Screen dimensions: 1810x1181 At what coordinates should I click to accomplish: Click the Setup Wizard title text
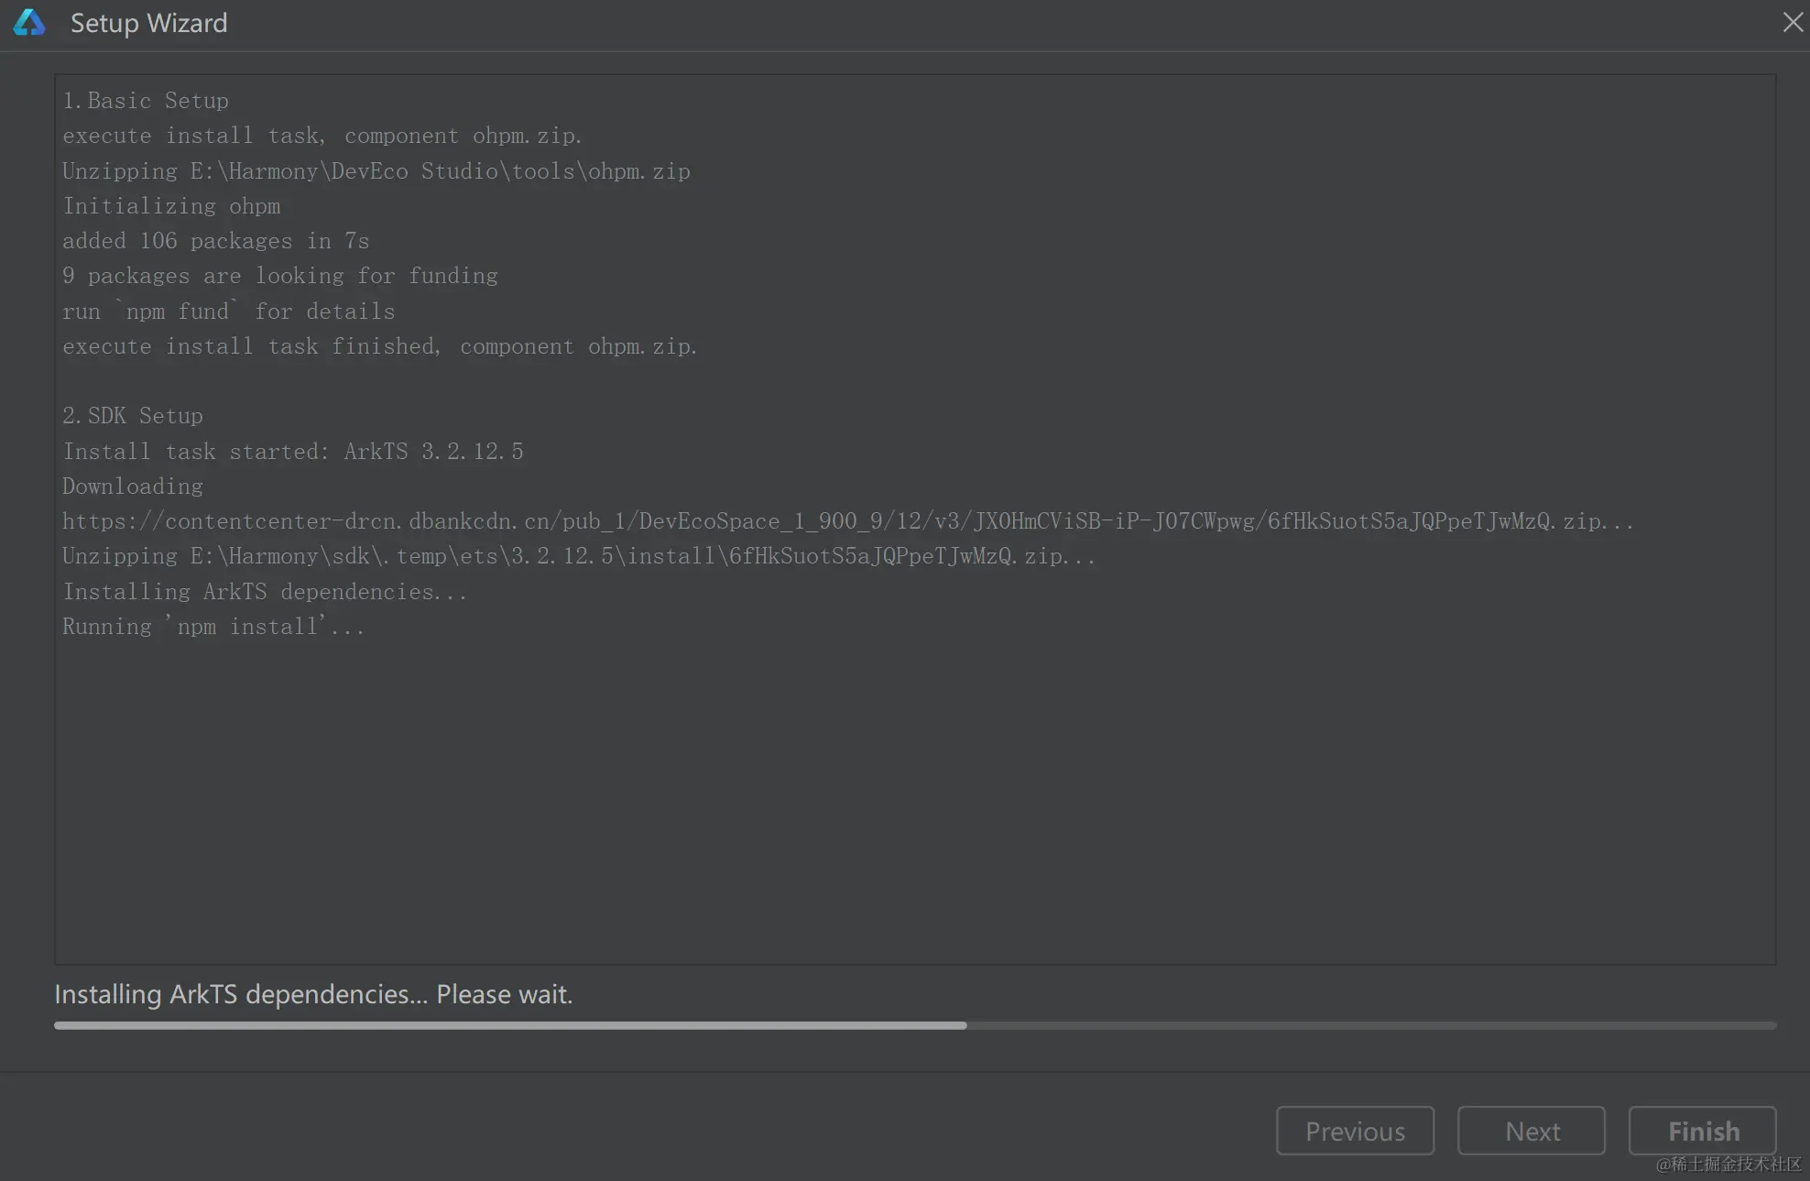pos(148,23)
